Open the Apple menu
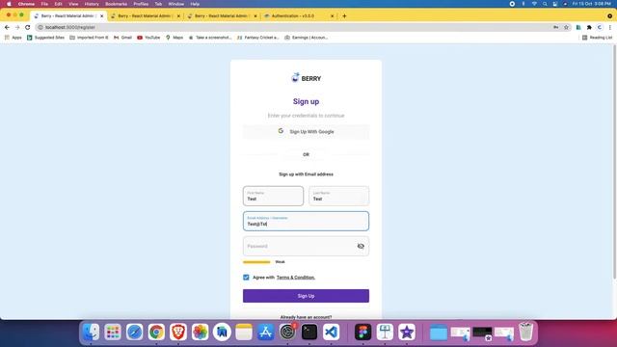This screenshot has height=347, width=617. 9,4
